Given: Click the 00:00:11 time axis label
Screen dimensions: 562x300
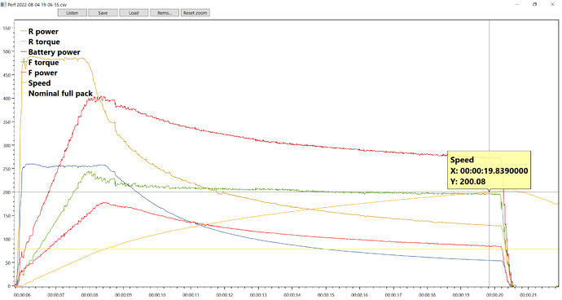Looking at the screenshot, I should [191, 295].
